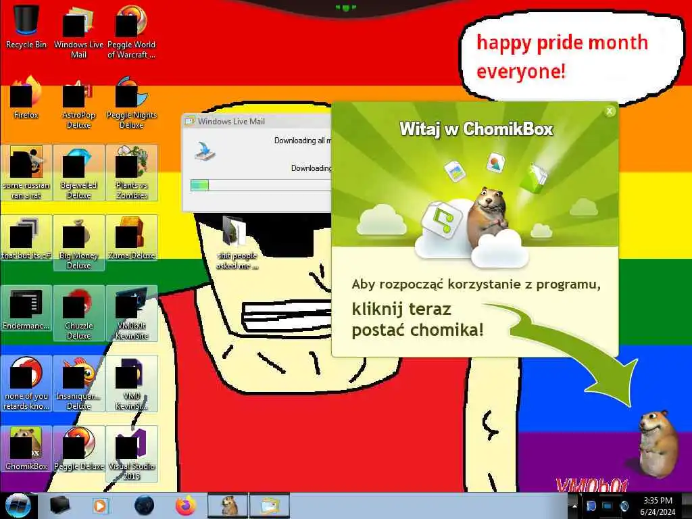692x519 pixels.
Task: Click the Windows Live Mail dialog title bar
Action: (x=257, y=122)
